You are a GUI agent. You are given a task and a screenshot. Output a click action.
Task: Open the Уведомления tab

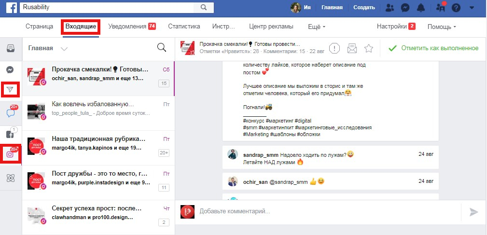pos(127,27)
